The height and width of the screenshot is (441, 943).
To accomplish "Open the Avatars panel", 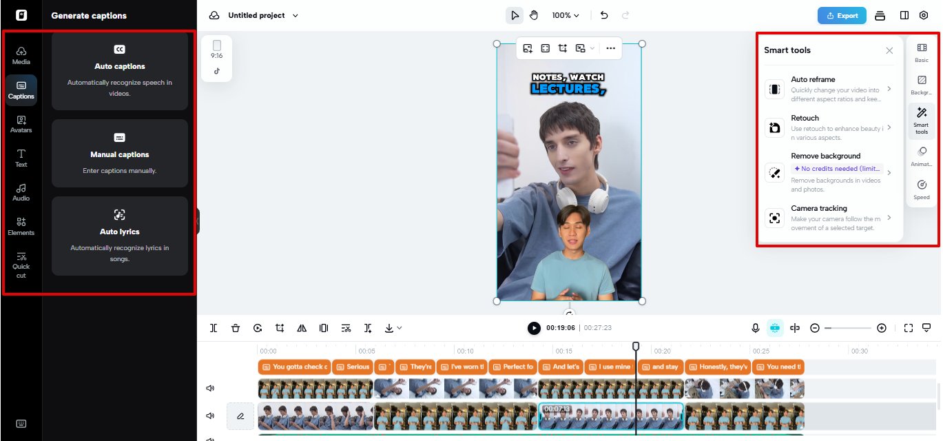I will click(21, 125).
